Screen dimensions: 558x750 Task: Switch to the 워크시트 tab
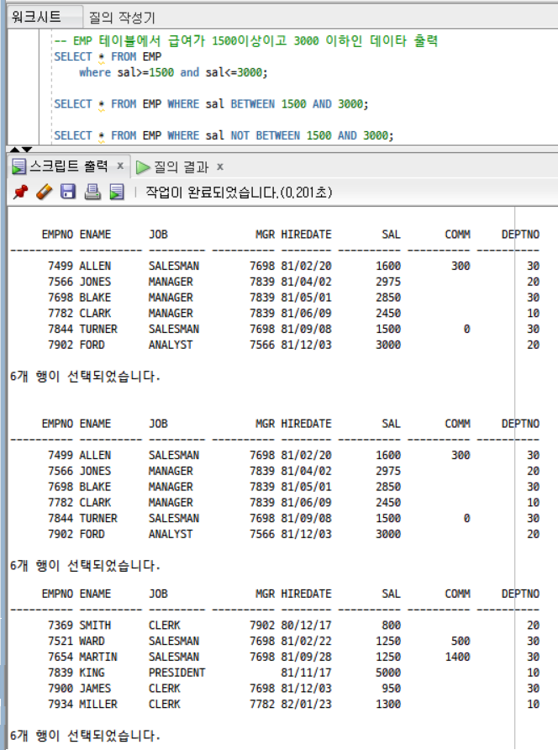point(36,17)
